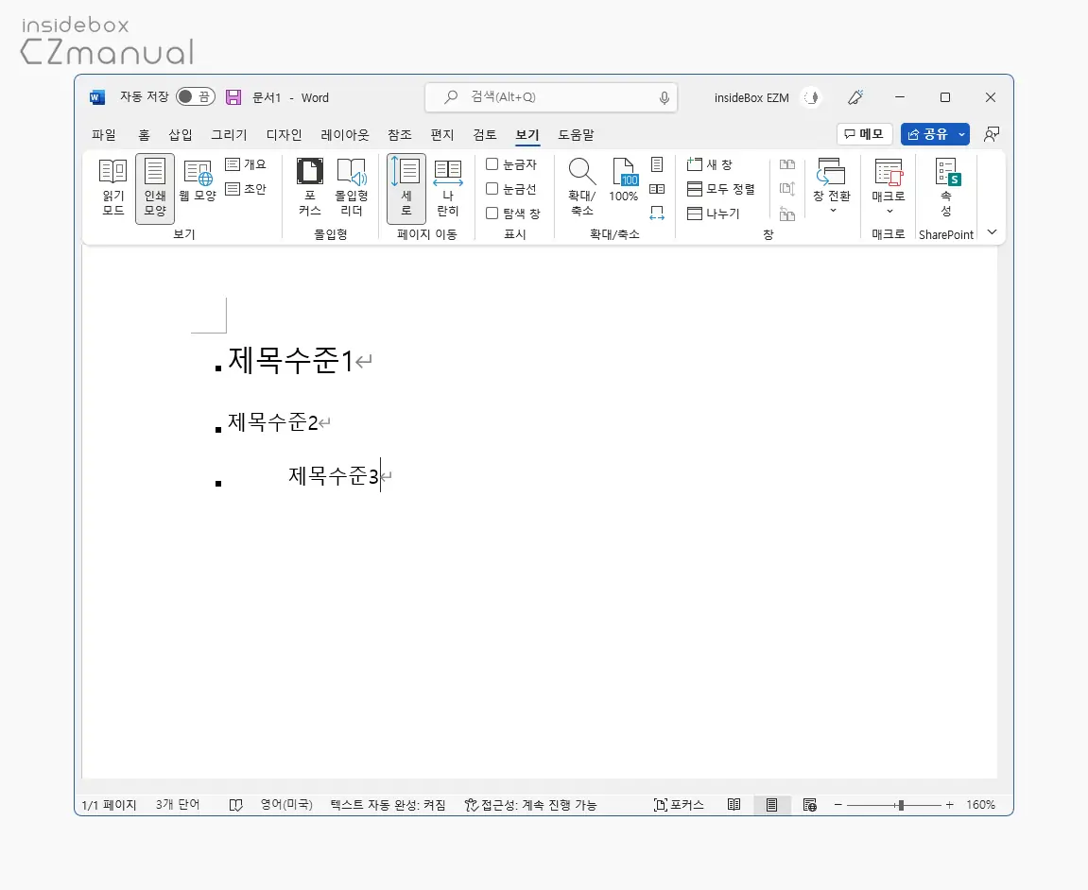Open the Share (공유) dropdown arrow
The image size is (1088, 890).
(961, 134)
